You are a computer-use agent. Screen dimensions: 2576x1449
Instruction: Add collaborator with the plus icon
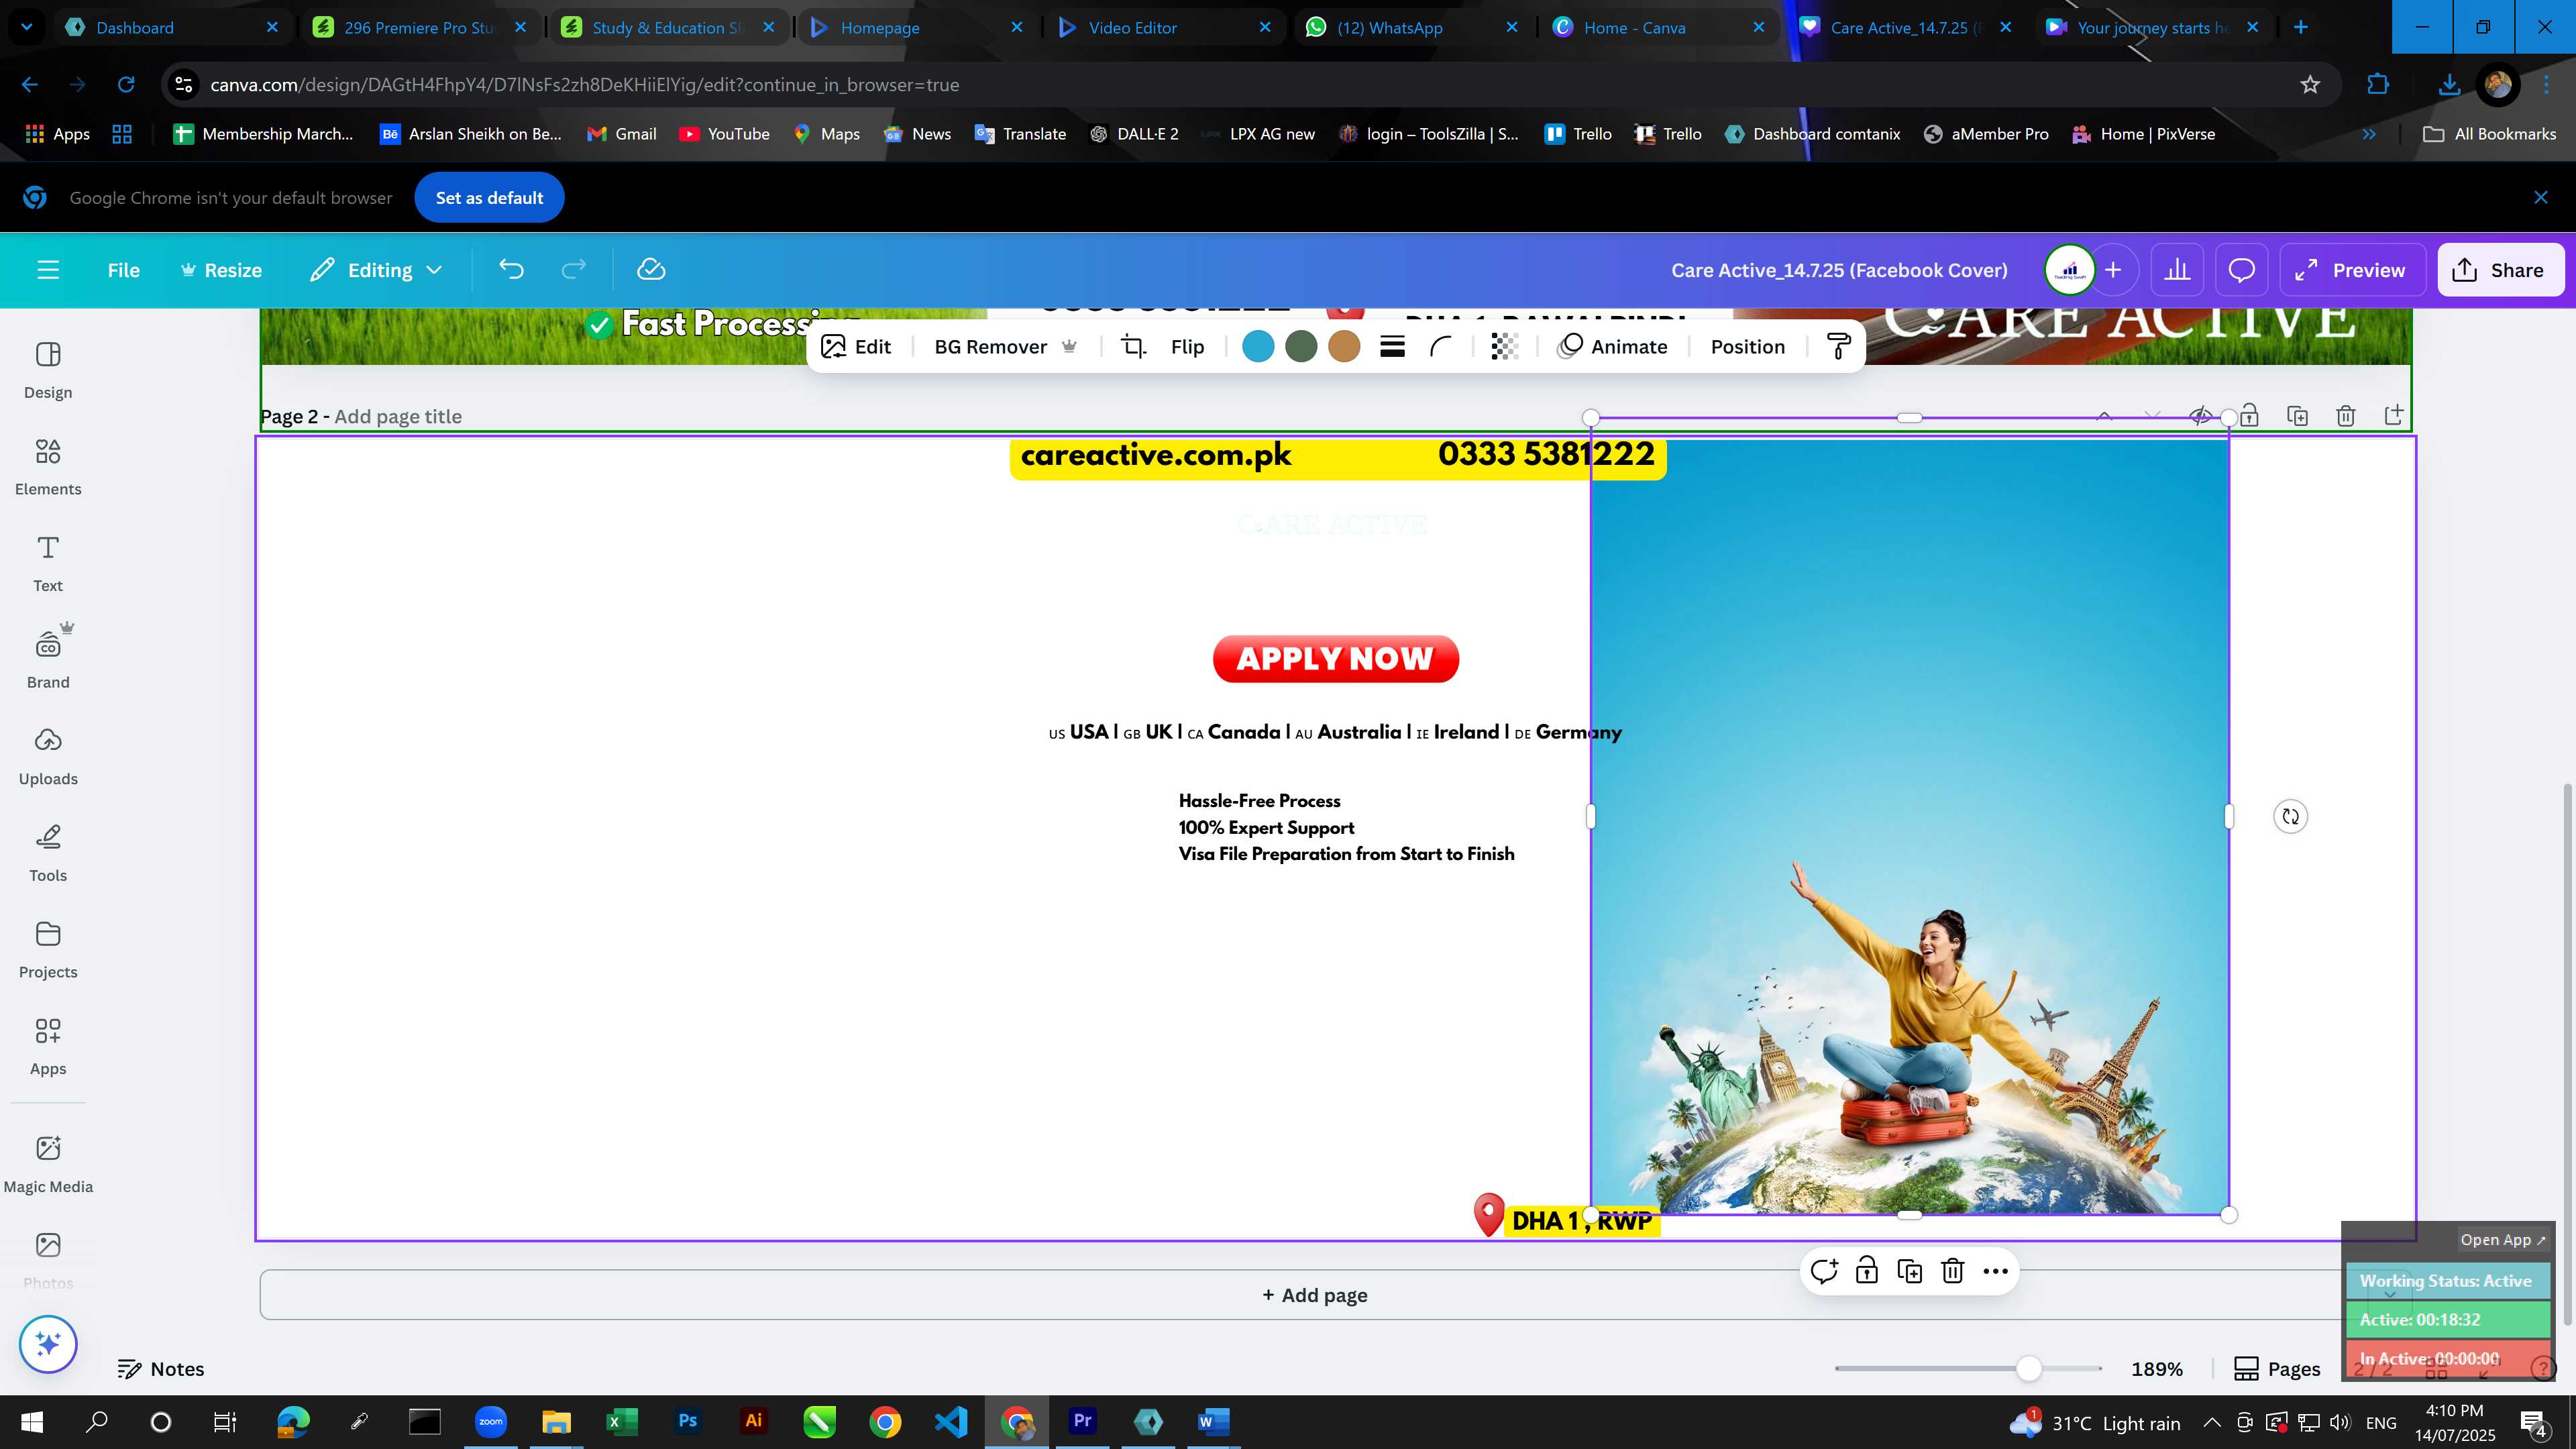2113,270
